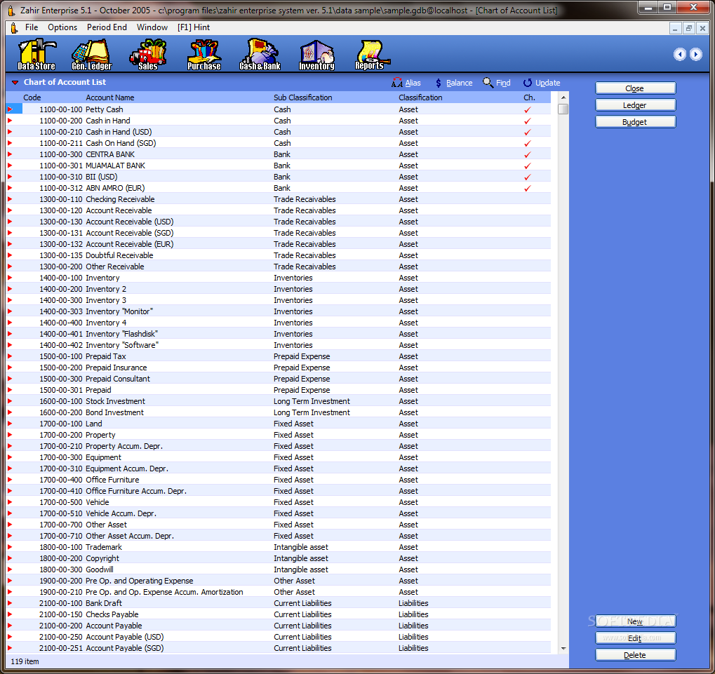Viewport: 715px width, 674px height.
Task: Open the Inventory module
Action: (x=316, y=54)
